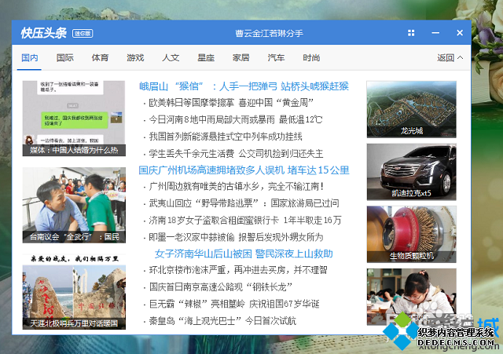This screenshot has height=354, width=503.
Task: Open headline 女子济南华山后山被困
Action: (244, 254)
